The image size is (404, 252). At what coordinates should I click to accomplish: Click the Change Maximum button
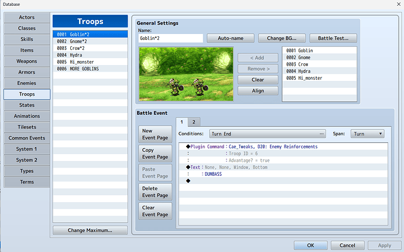pos(90,230)
